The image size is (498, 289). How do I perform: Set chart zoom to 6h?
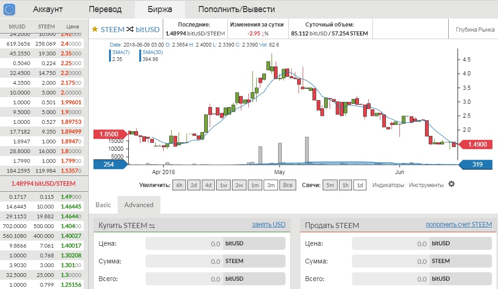pyautogui.click(x=179, y=185)
